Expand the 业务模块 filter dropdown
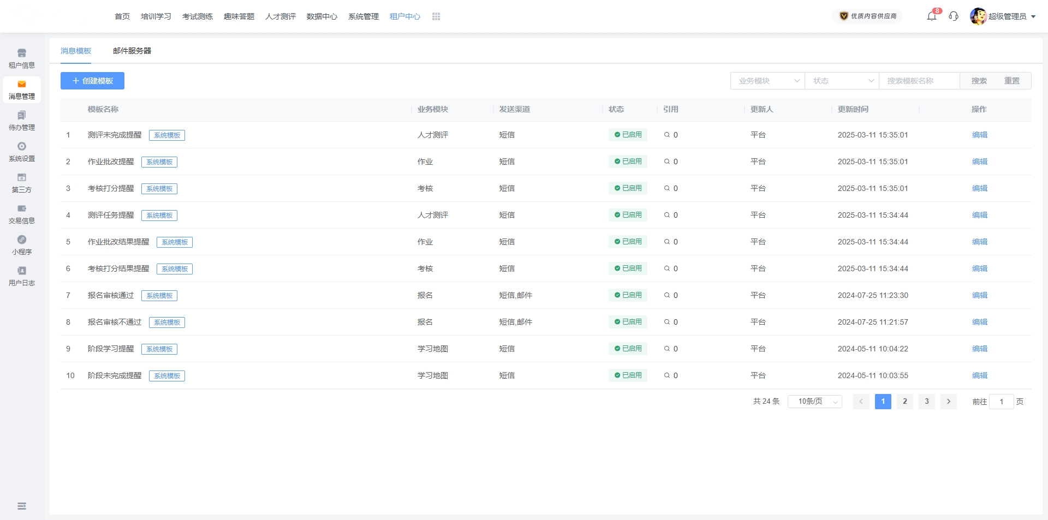 click(x=767, y=81)
